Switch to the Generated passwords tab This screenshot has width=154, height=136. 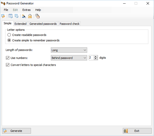coord(43,24)
